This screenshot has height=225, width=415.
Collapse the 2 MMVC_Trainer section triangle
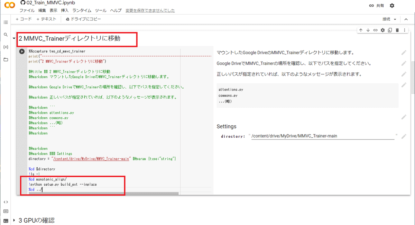(14, 39)
